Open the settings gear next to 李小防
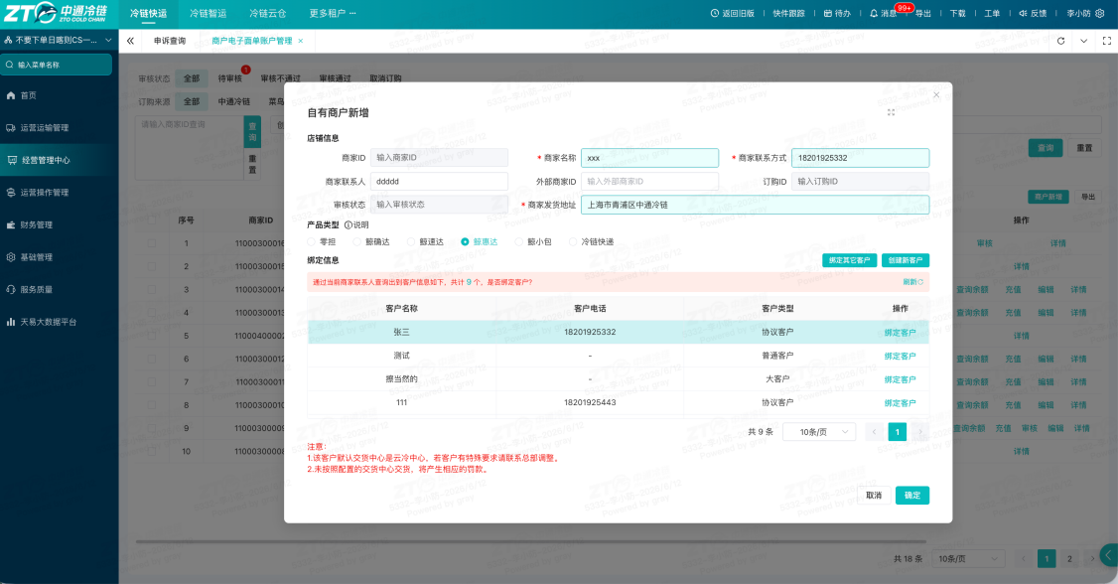The width and height of the screenshot is (1118, 584). click(1099, 13)
